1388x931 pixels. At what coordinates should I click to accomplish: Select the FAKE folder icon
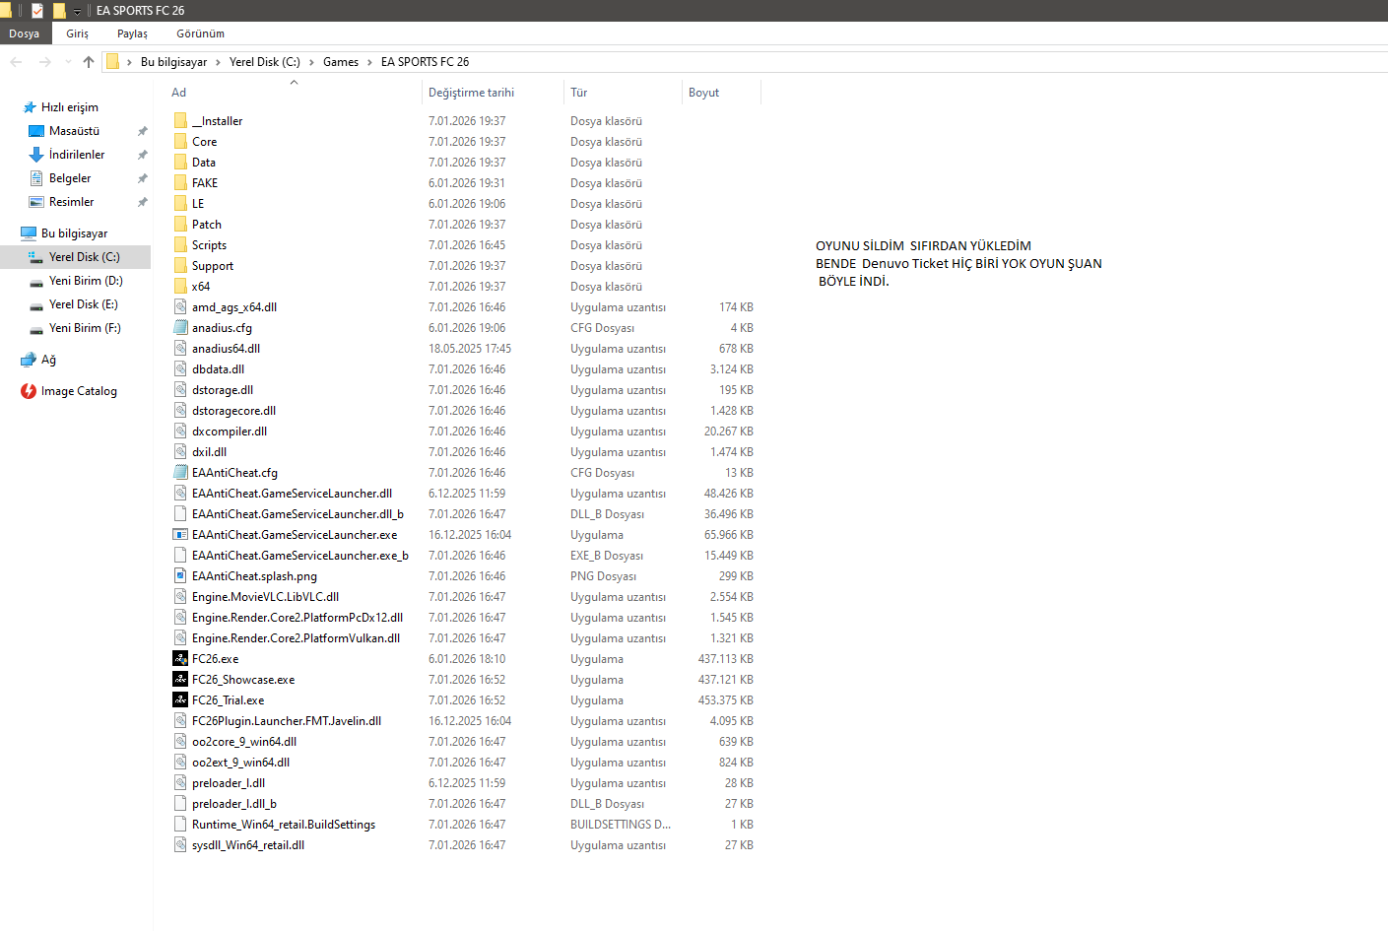click(180, 182)
